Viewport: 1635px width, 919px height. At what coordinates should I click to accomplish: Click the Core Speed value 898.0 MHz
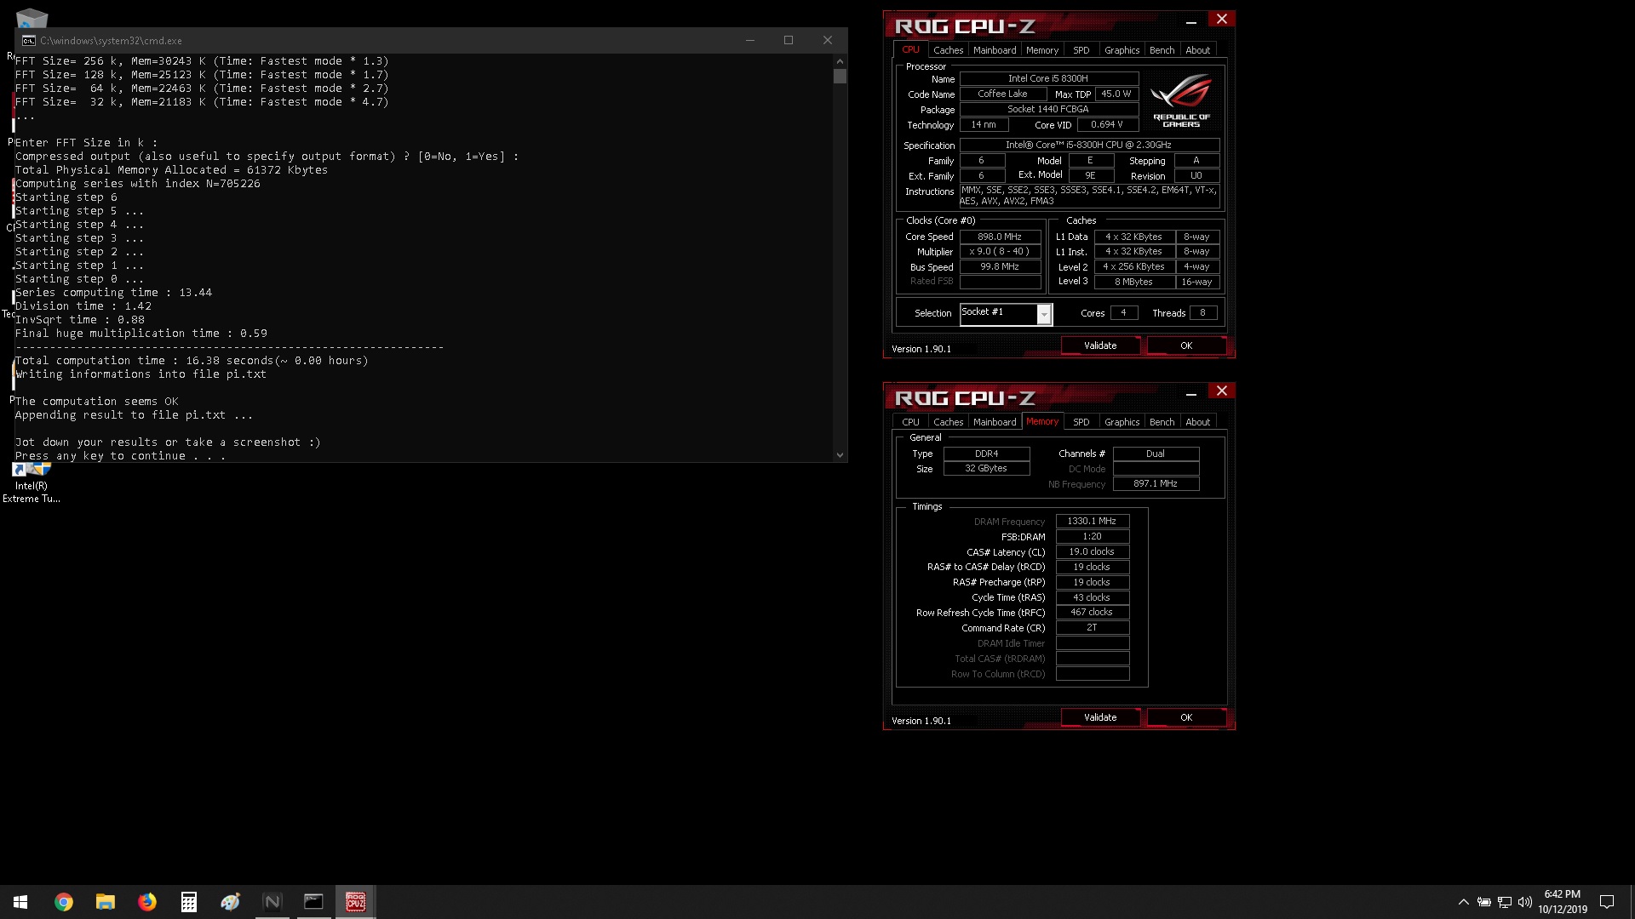click(x=1000, y=237)
